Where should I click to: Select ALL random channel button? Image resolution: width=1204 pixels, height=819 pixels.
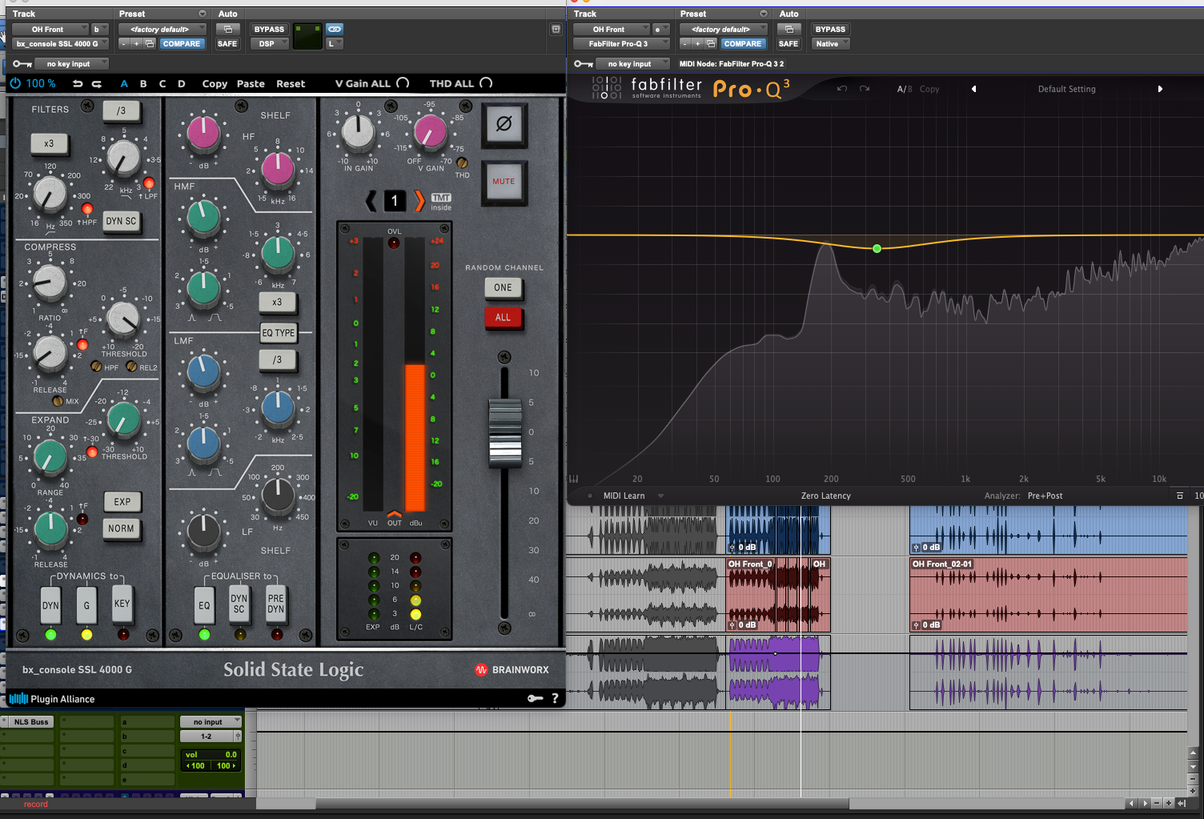click(503, 318)
